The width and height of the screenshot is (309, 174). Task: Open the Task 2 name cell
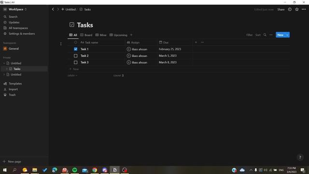[x=102, y=56]
